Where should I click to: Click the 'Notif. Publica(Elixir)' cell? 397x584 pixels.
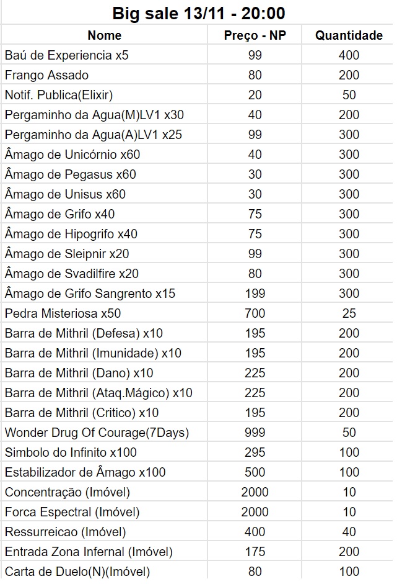pos(59,95)
